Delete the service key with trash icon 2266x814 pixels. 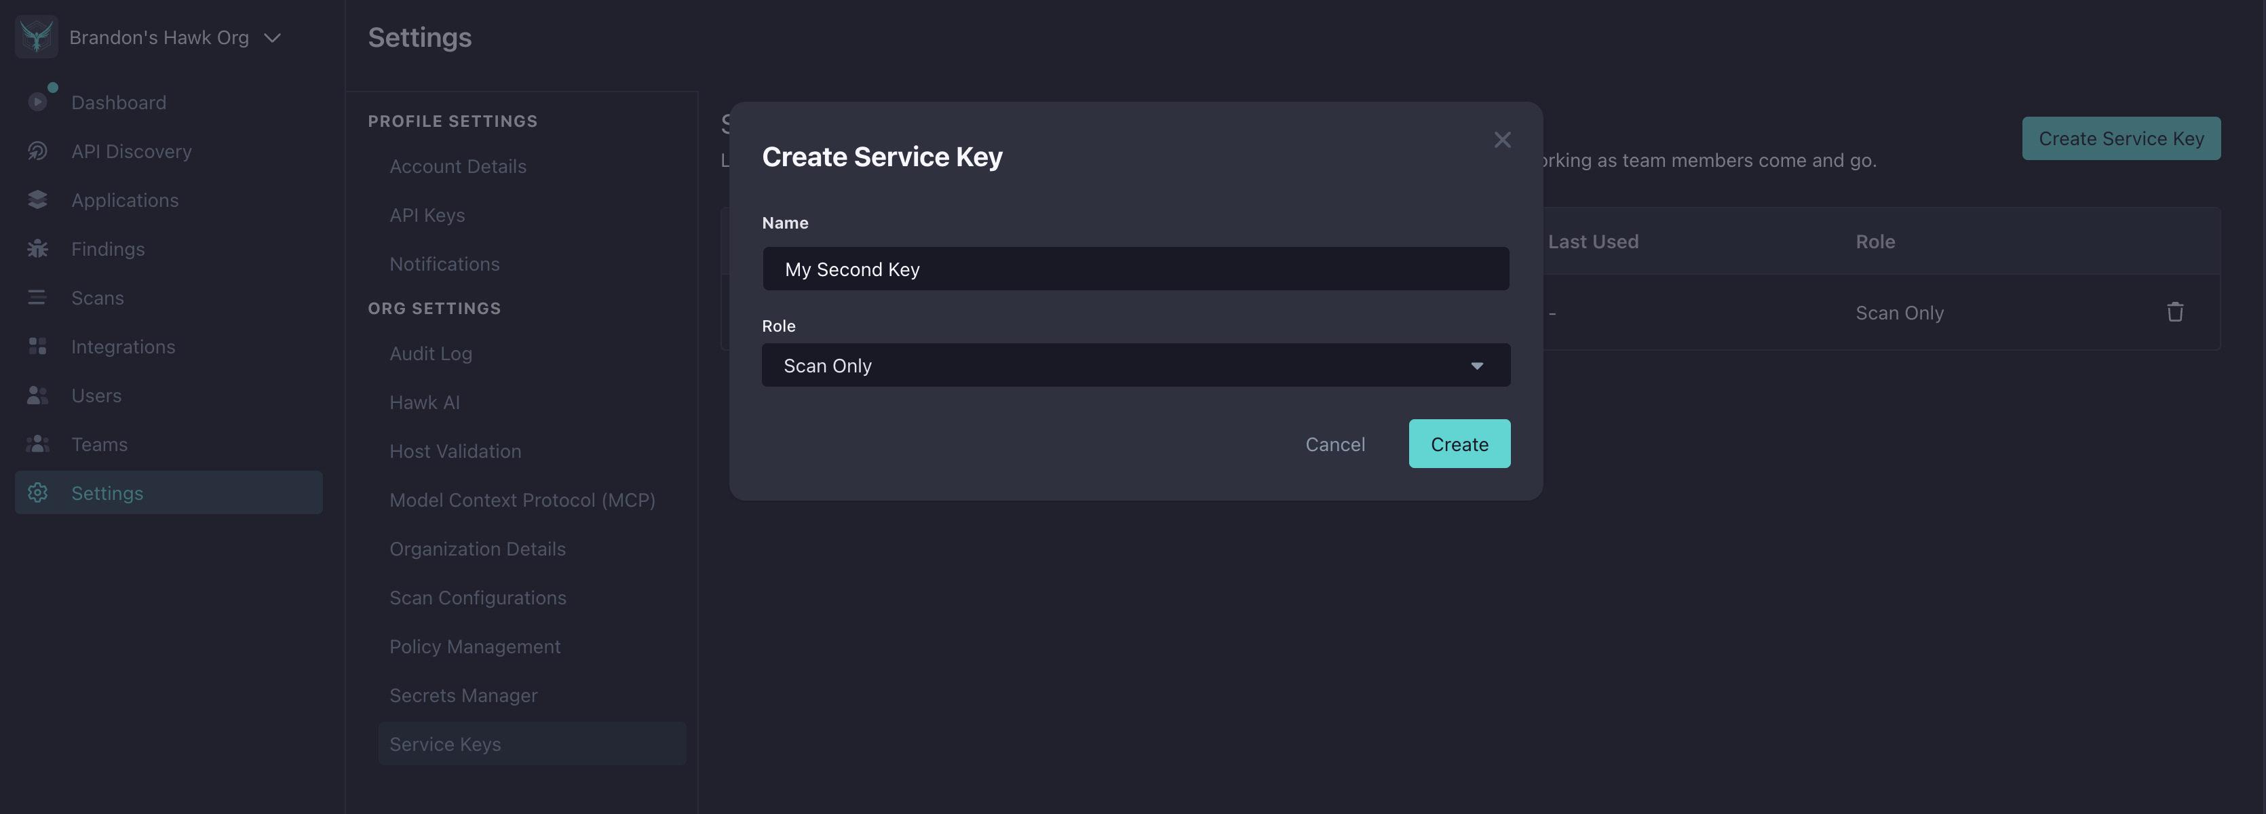coord(2174,312)
